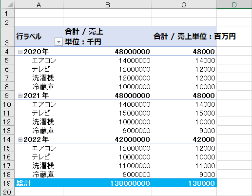The height and width of the screenshot is (196, 252).
Task: Select 冷蔵庫 in row 18
Action: pyautogui.click(x=43, y=175)
